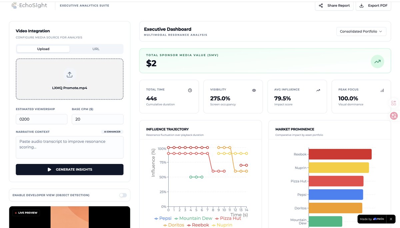The height and width of the screenshot is (228, 400).
Task: Toggle the Doritos legend entry
Action: click(x=173, y=225)
